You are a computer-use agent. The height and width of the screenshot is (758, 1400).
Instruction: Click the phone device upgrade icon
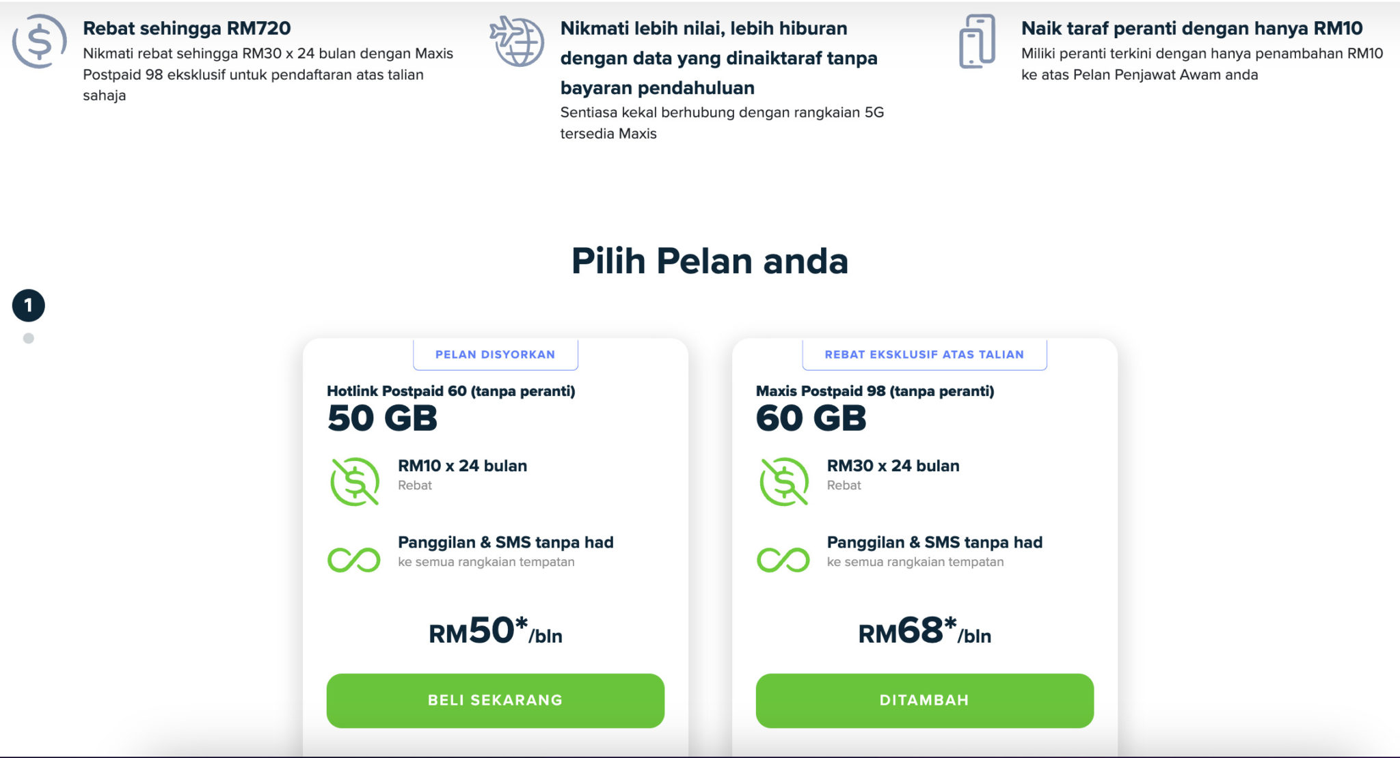click(977, 41)
